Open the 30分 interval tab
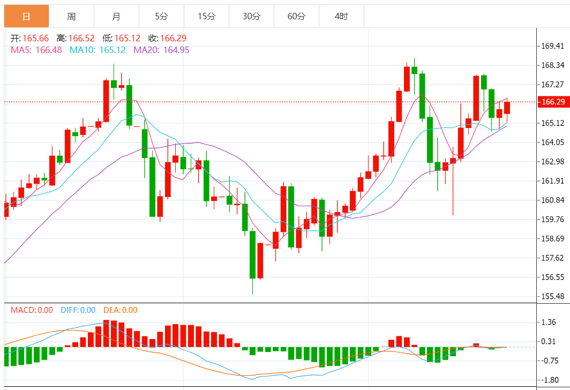The image size is (570, 390). coord(252,17)
